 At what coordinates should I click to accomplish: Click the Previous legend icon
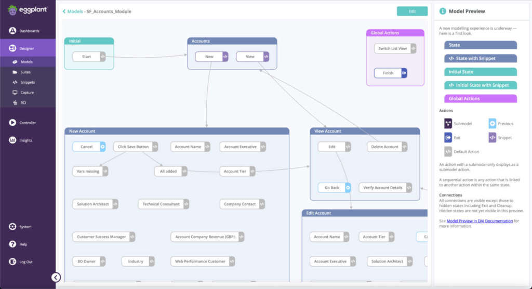[493, 123]
